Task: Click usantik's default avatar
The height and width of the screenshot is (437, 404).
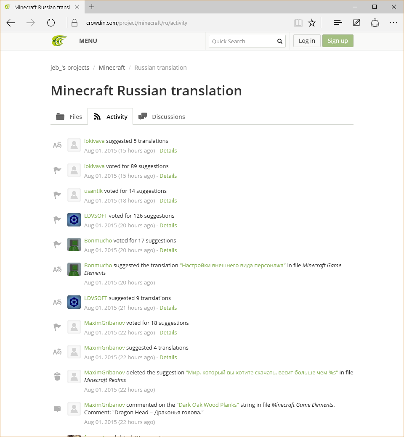Action: coord(74,195)
